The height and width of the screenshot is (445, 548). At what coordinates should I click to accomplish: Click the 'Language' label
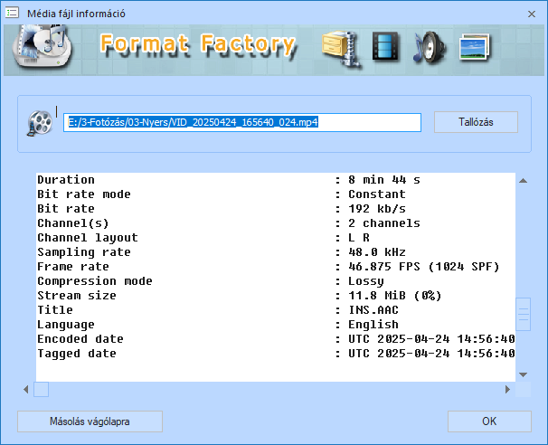click(x=66, y=325)
